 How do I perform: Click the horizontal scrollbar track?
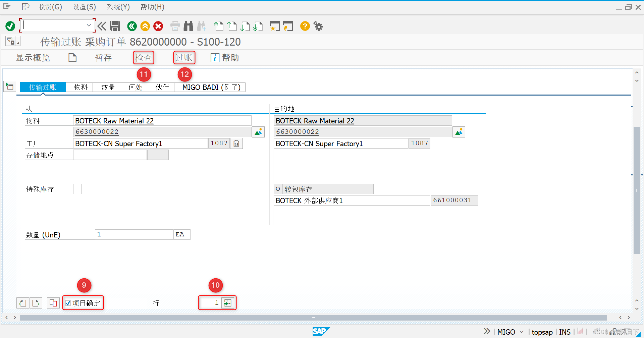point(313,317)
